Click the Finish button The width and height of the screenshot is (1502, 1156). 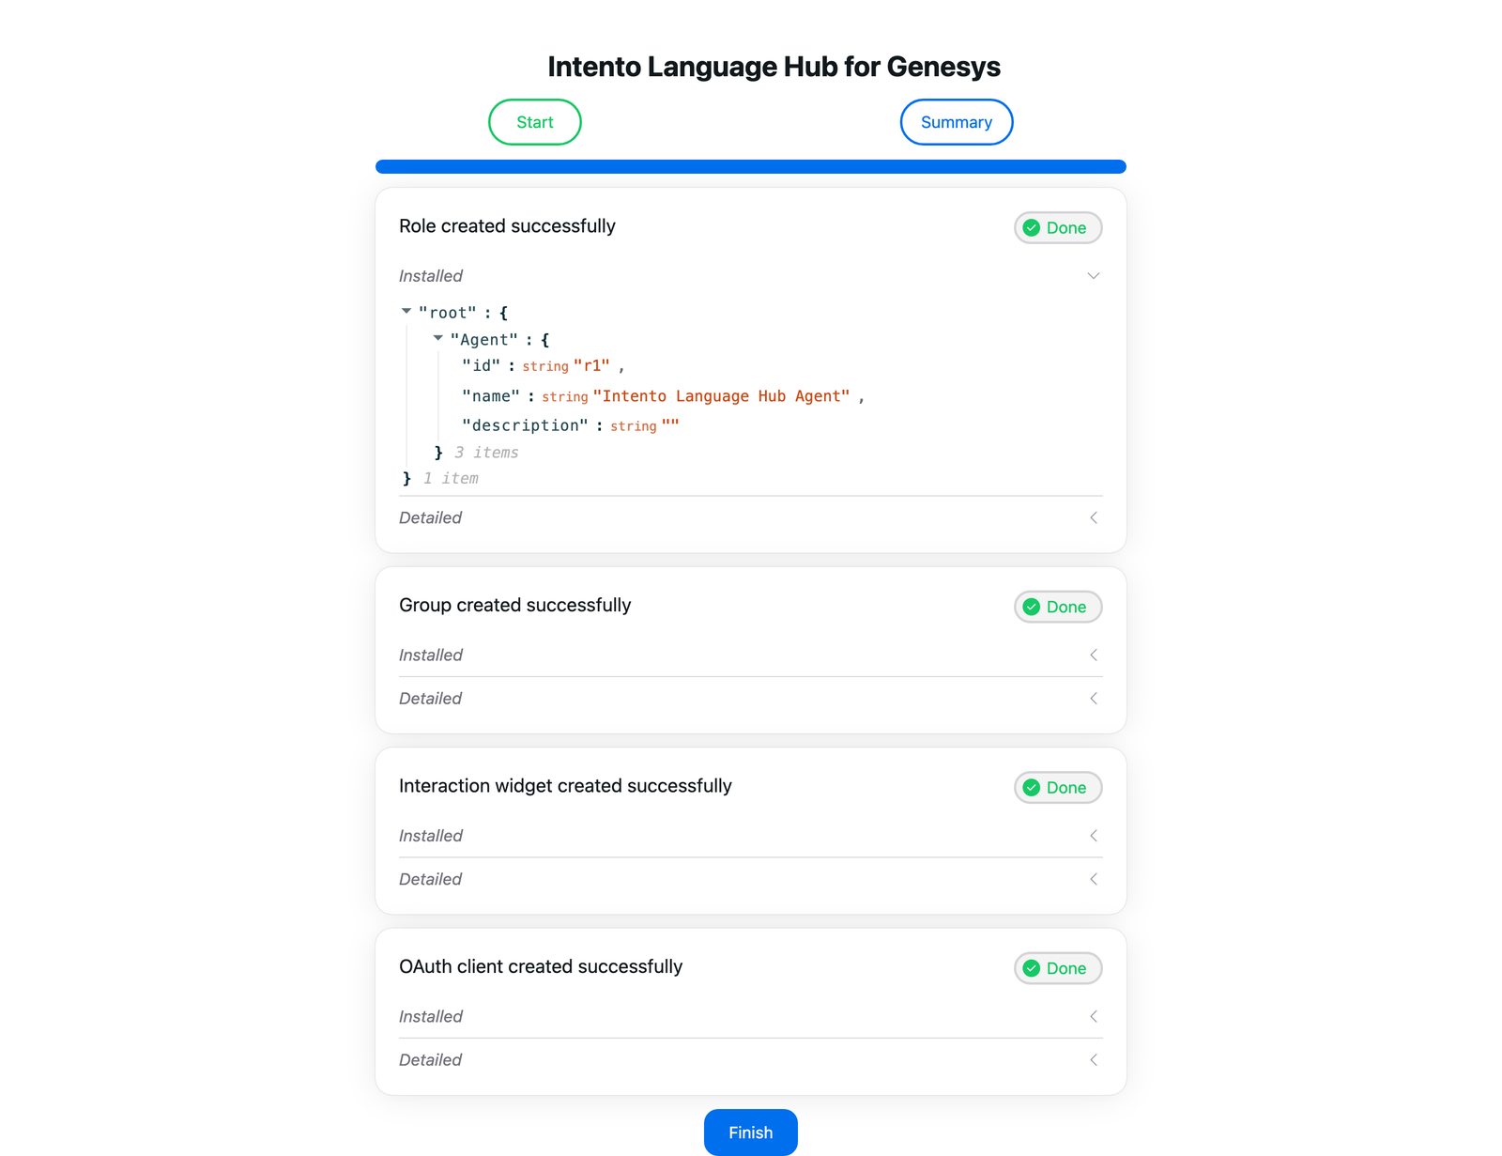751,1133
